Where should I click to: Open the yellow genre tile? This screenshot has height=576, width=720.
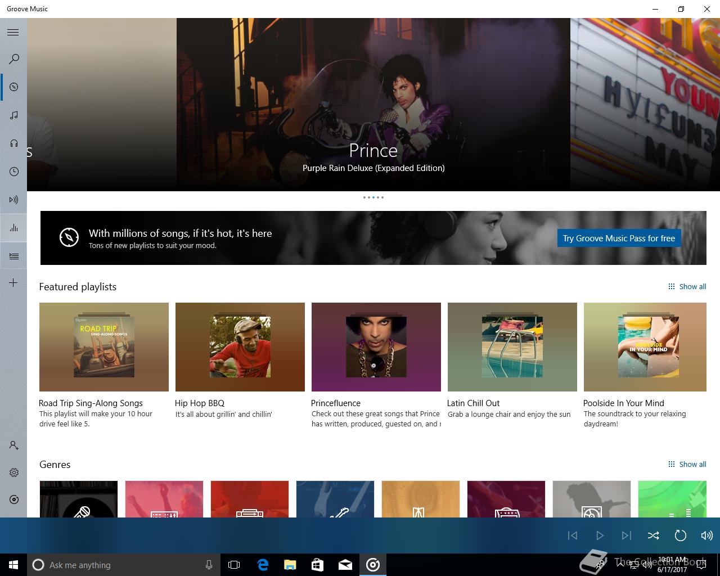point(421,499)
